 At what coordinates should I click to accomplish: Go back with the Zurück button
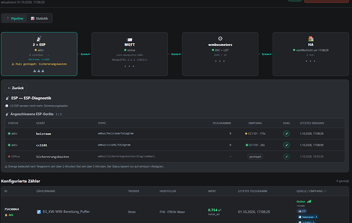[16, 88]
